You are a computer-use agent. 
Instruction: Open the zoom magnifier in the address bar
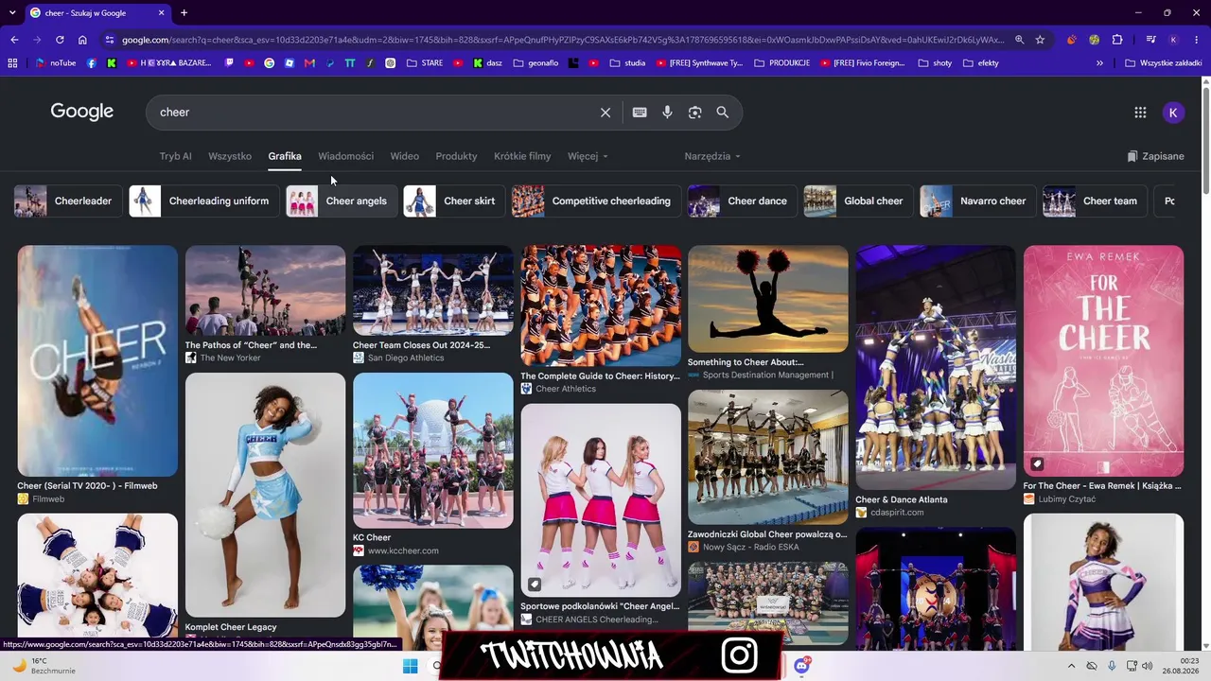coord(1019,40)
